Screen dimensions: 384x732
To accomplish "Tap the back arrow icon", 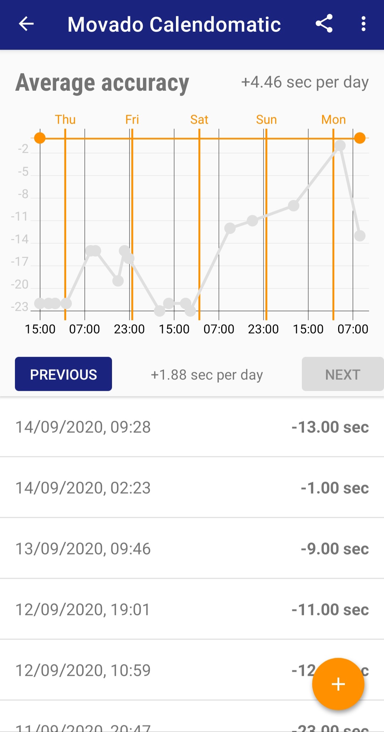I will 26,24.
